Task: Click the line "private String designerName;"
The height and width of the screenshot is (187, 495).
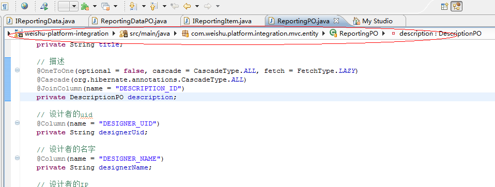Action: [x=94, y=167]
